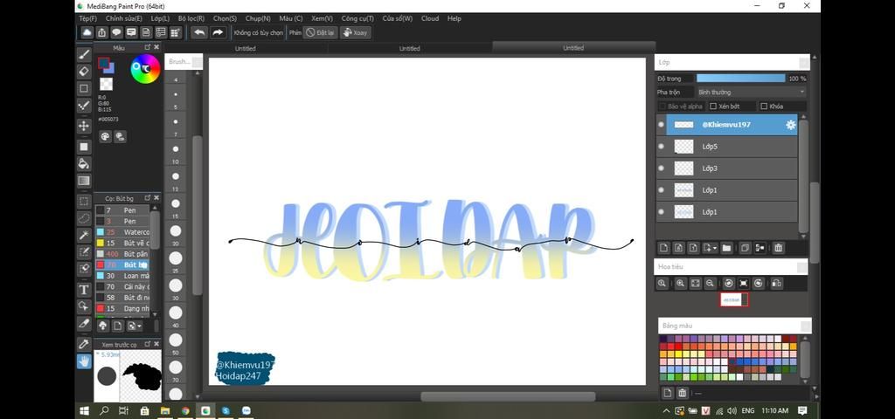Click the share/export icon in top toolbar
This screenshot has width=895, height=419.
[101, 32]
